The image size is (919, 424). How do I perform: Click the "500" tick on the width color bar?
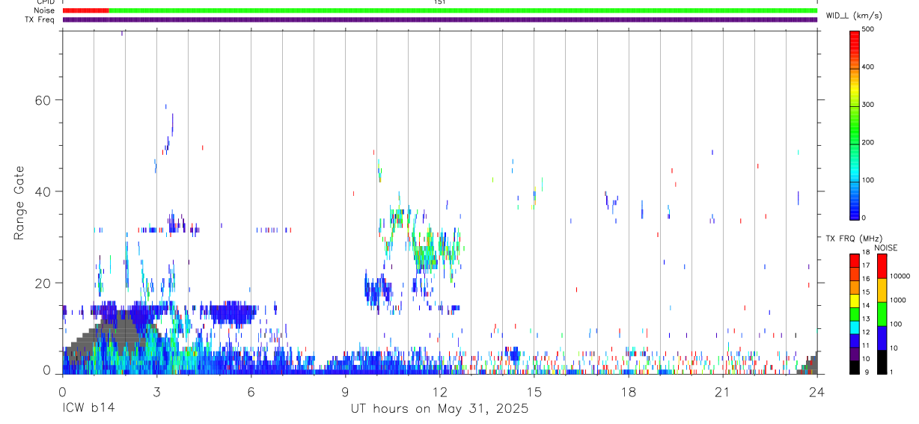tap(869, 29)
